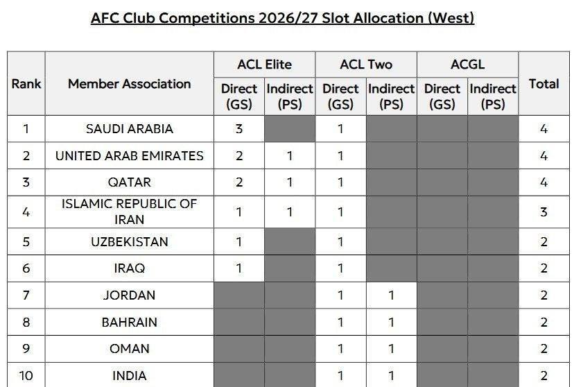Click the ISLAMIC REPUBLIC OF IRAN cell
The width and height of the screenshot is (574, 387).
(130, 212)
